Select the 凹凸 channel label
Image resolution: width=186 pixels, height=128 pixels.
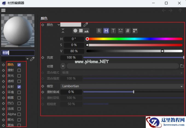(x=11, y=103)
